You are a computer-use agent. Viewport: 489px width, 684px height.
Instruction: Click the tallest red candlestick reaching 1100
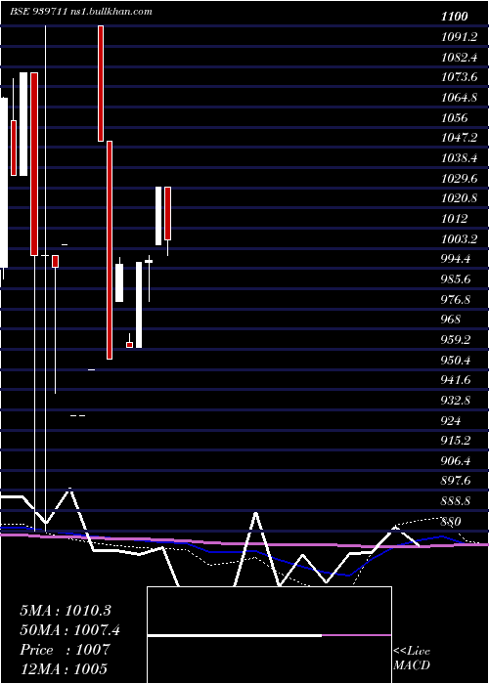(101, 83)
